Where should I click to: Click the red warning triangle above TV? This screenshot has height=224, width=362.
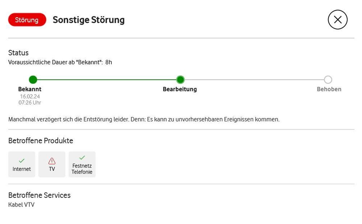coord(52,161)
